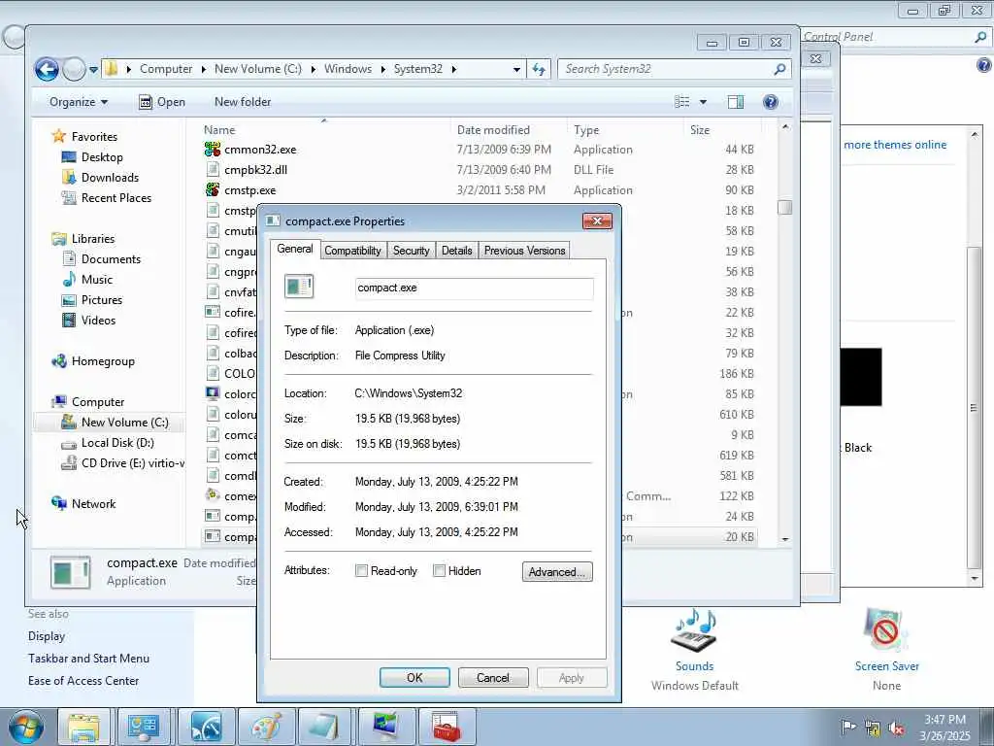Click Taskbar and Start Menu link

coord(88,659)
